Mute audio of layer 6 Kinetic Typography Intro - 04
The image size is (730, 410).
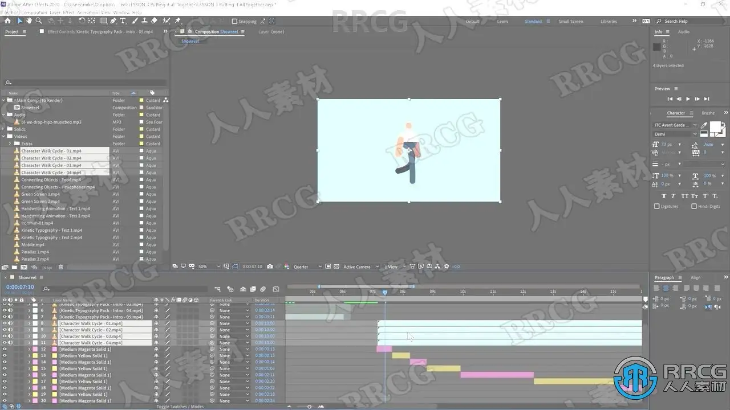[10, 310]
